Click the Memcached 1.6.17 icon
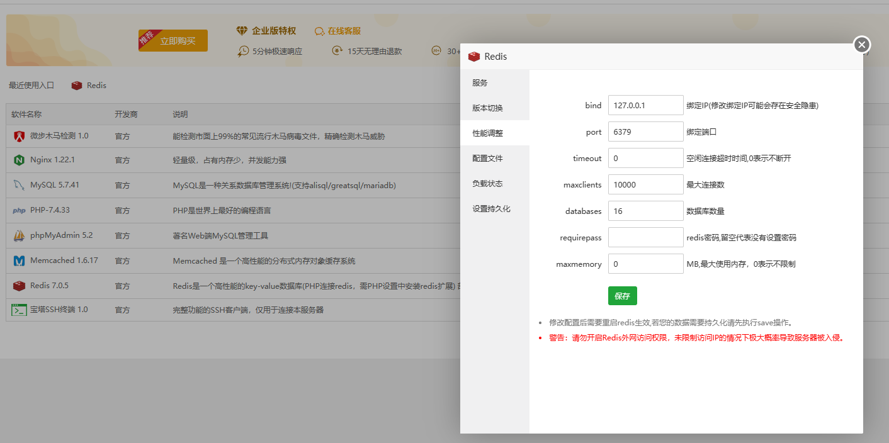889x443 pixels. [19, 261]
